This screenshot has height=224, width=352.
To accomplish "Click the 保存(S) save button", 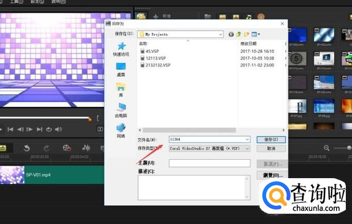I will tap(271, 139).
